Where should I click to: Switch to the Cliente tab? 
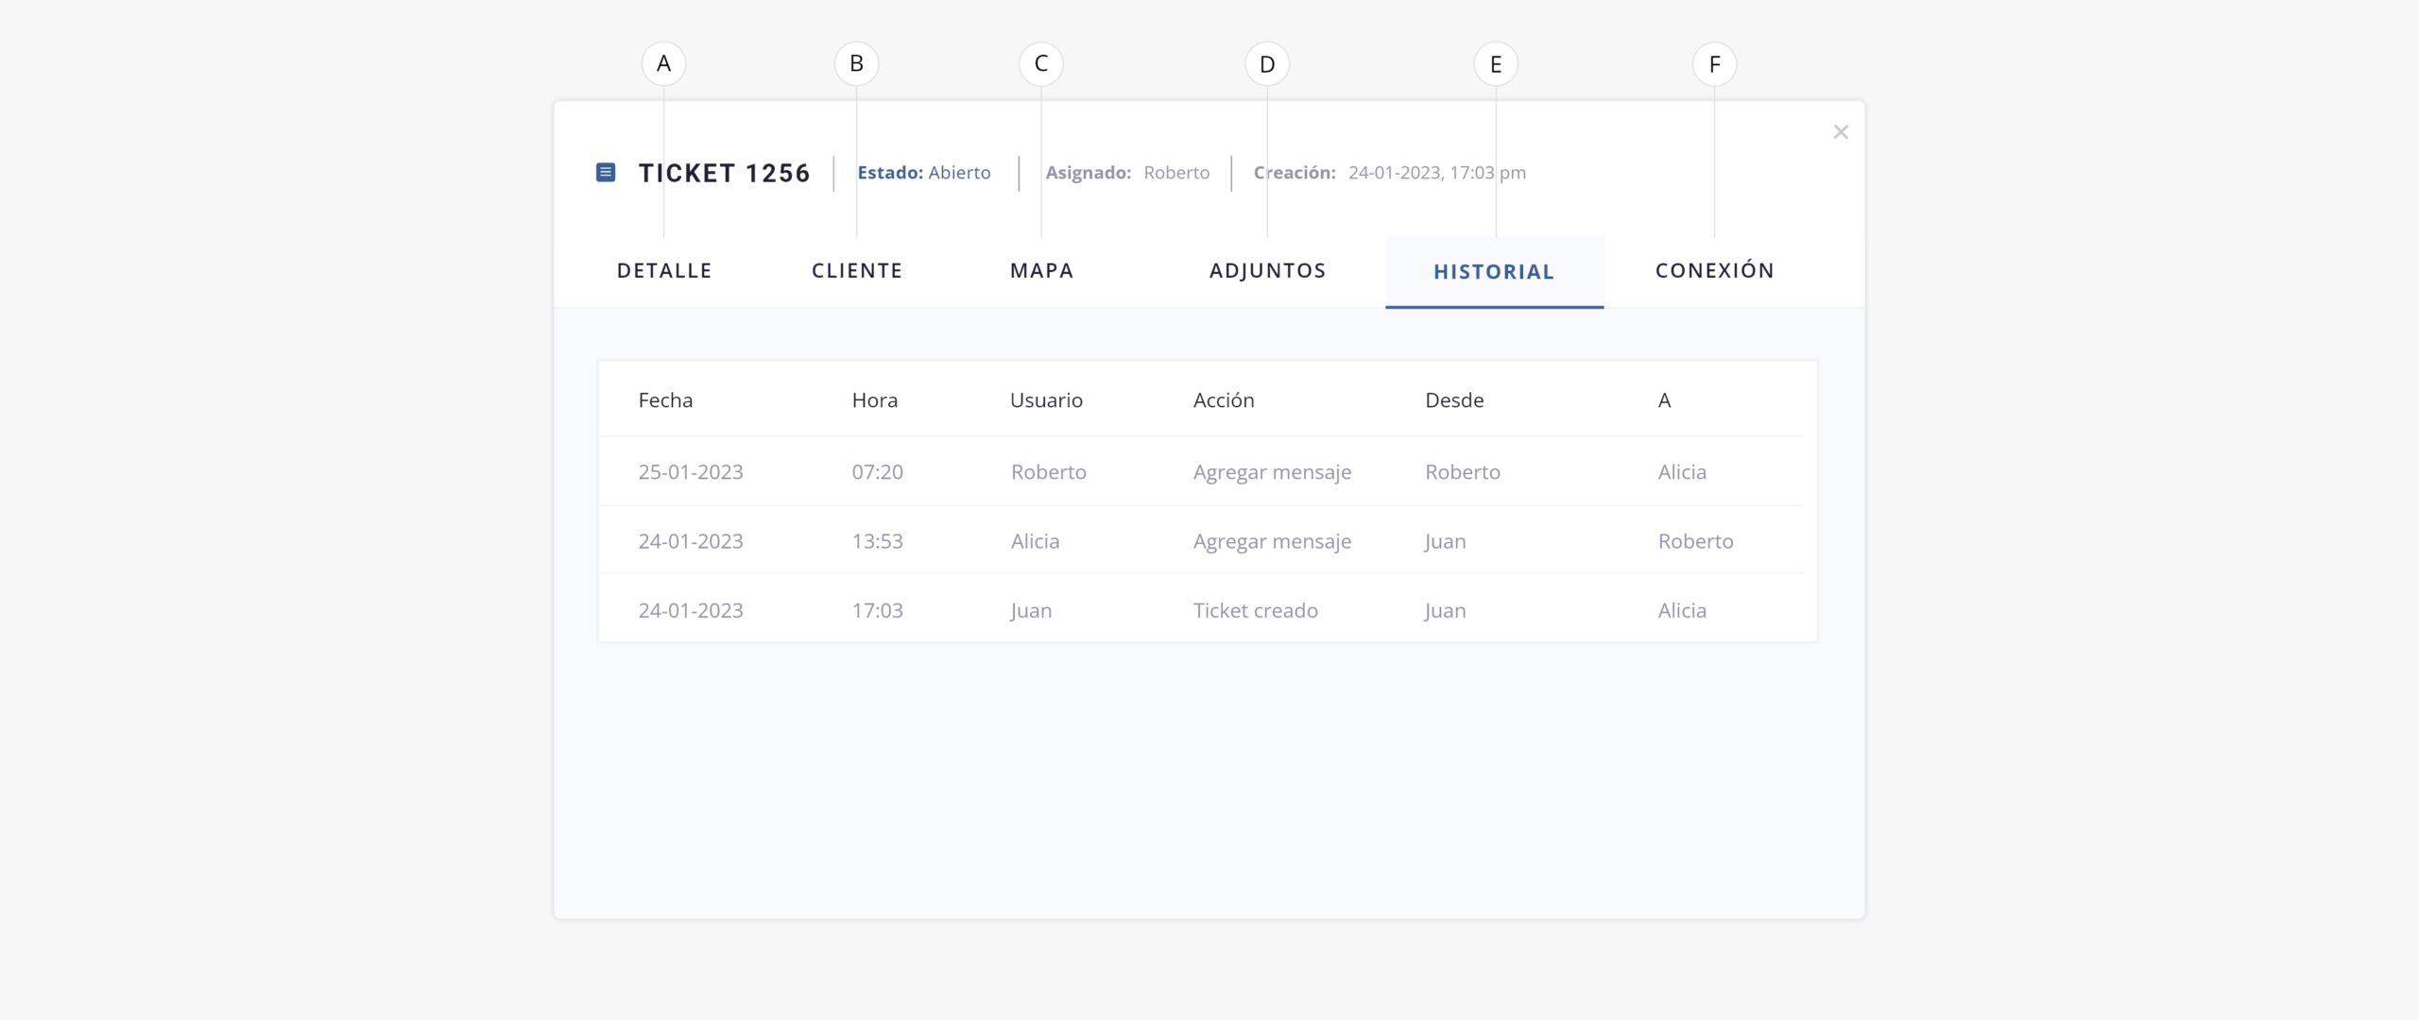(857, 271)
